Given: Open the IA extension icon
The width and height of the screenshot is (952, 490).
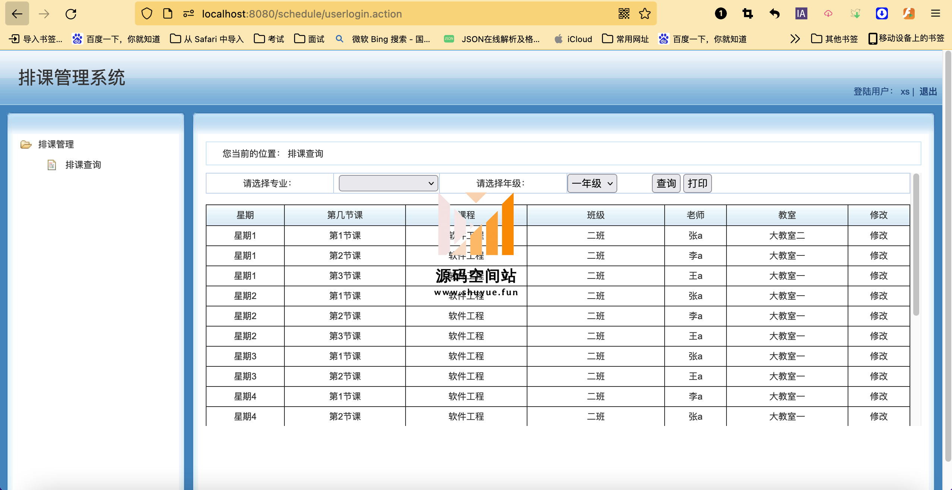Looking at the screenshot, I should [x=801, y=14].
